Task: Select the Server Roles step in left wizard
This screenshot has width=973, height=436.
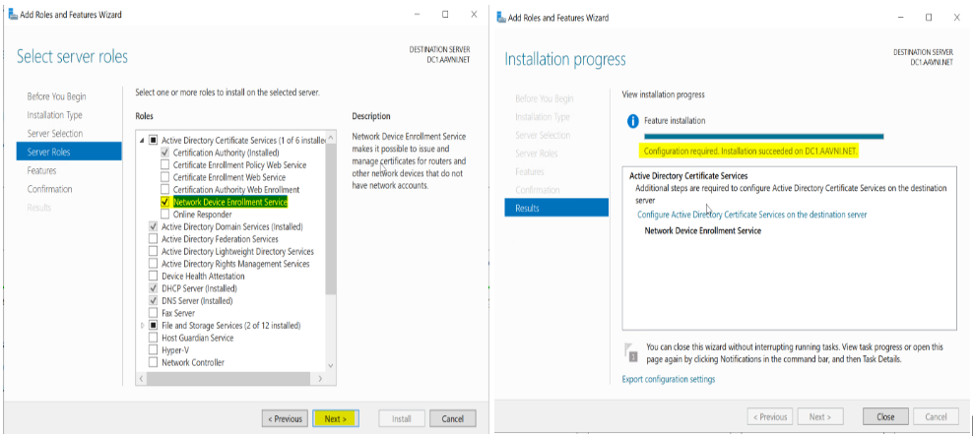Action: (x=69, y=152)
